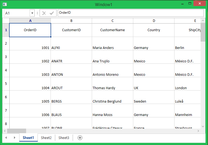Select the BERGS cell
Screen dimensions: 208x145
coord(71,97)
